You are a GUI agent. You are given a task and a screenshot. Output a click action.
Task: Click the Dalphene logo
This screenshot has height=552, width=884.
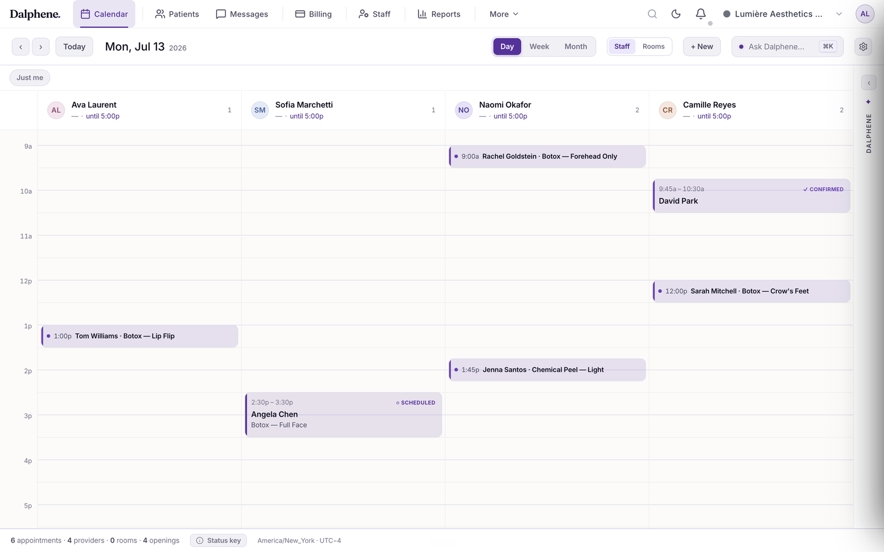point(35,14)
